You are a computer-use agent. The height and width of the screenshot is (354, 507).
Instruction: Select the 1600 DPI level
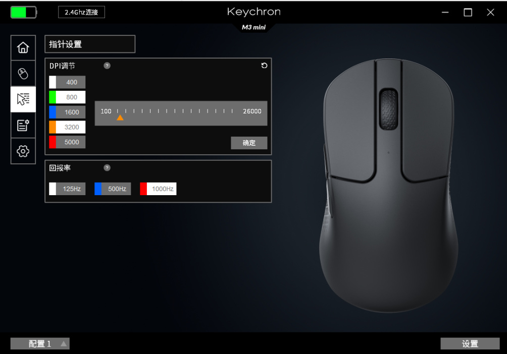pyautogui.click(x=67, y=112)
